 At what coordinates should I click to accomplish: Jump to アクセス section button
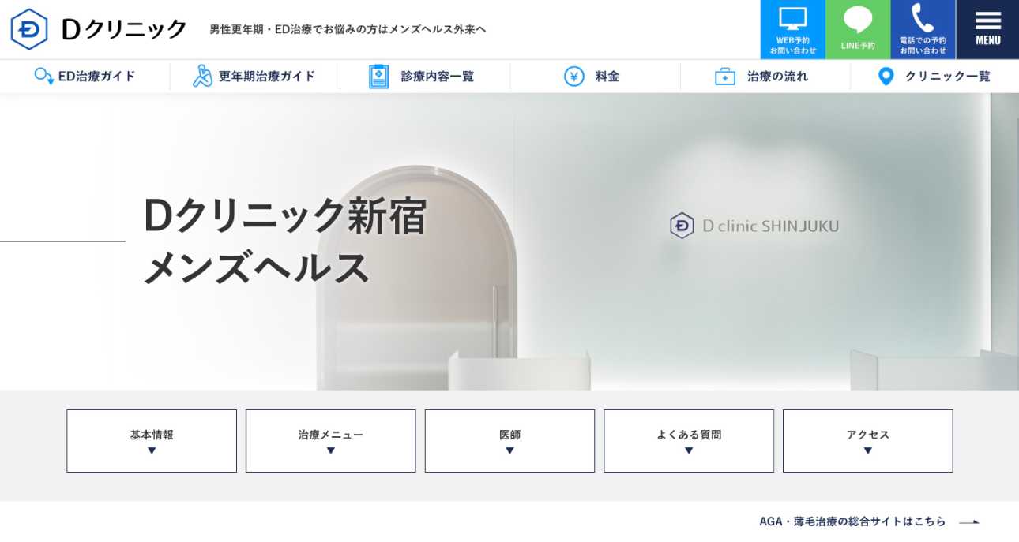pos(868,441)
